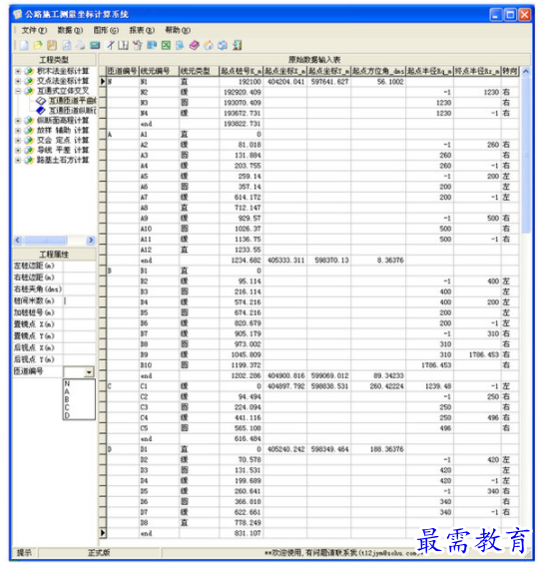Click the column table toolbar icon

click(124, 45)
